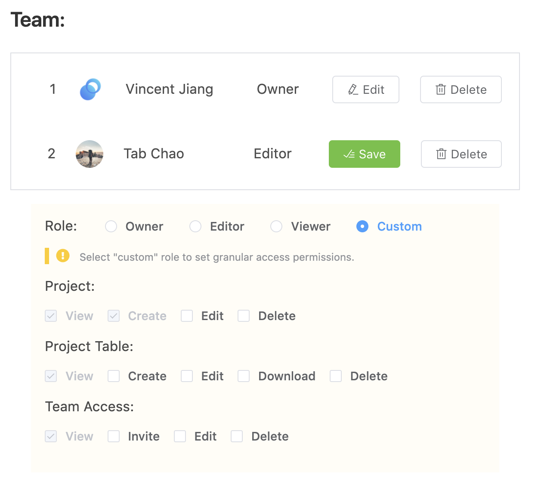Select the Editor role radio button
Screen dimensions: 538x487
point(195,226)
